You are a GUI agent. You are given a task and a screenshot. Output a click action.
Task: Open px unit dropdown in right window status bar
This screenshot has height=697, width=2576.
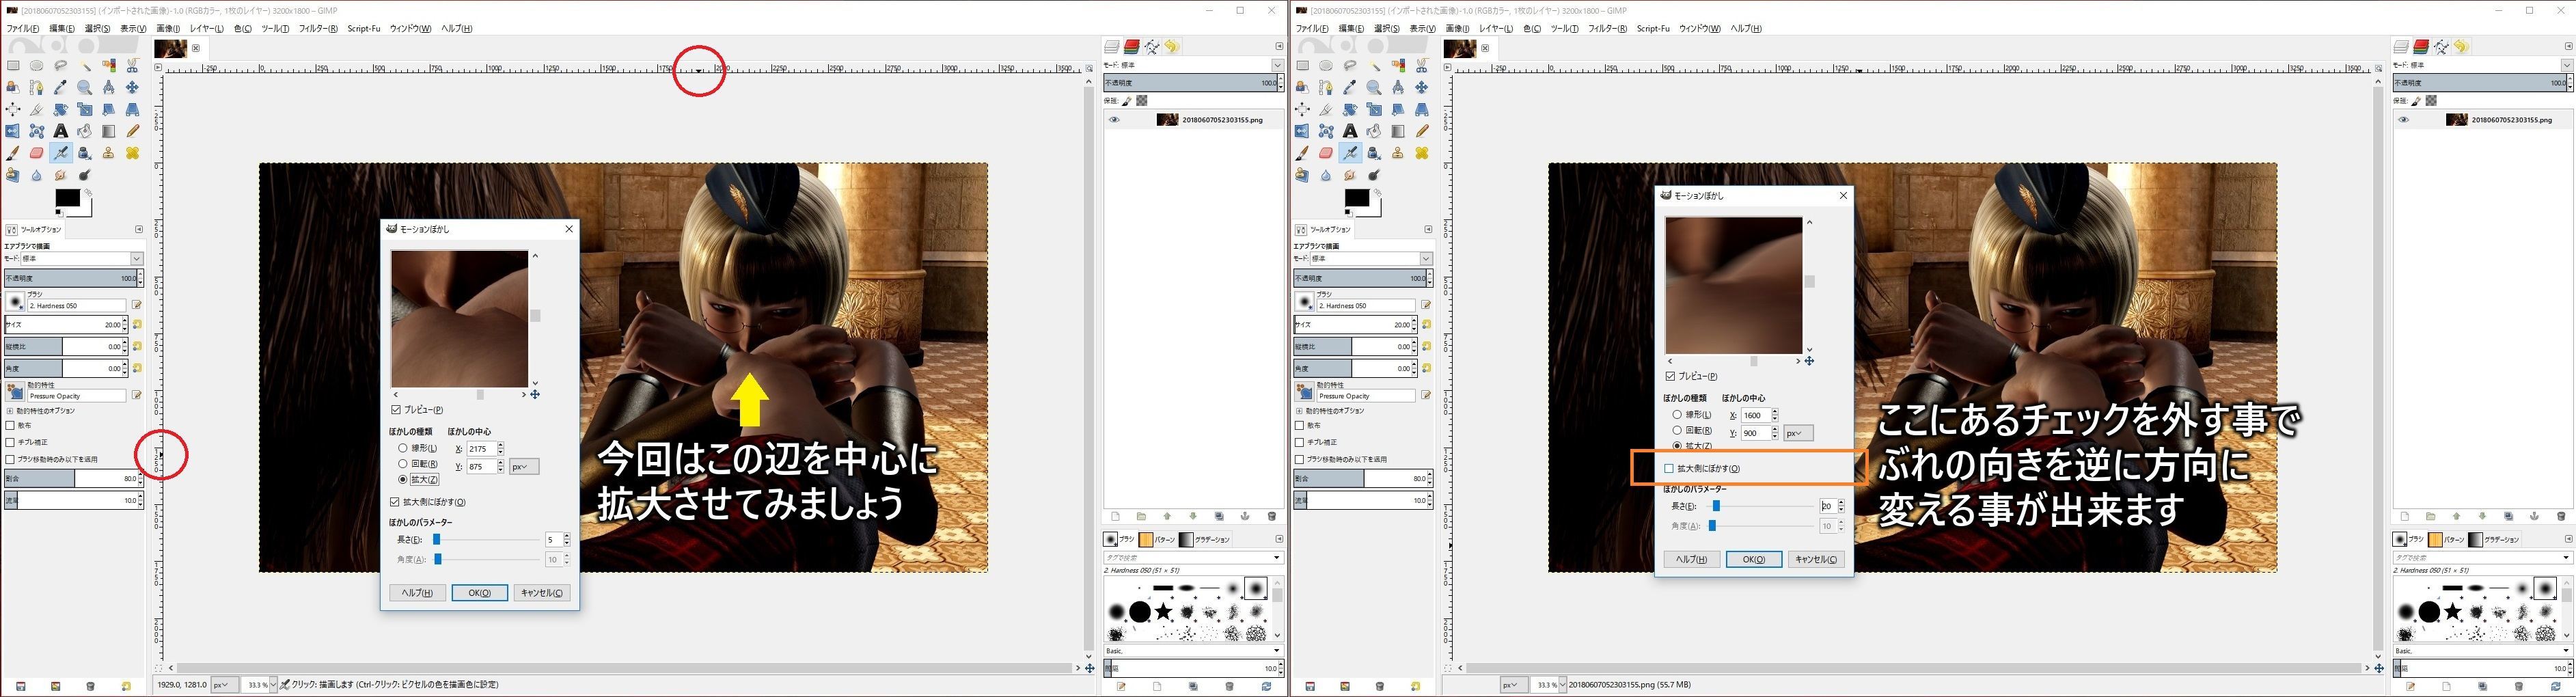click(1514, 685)
